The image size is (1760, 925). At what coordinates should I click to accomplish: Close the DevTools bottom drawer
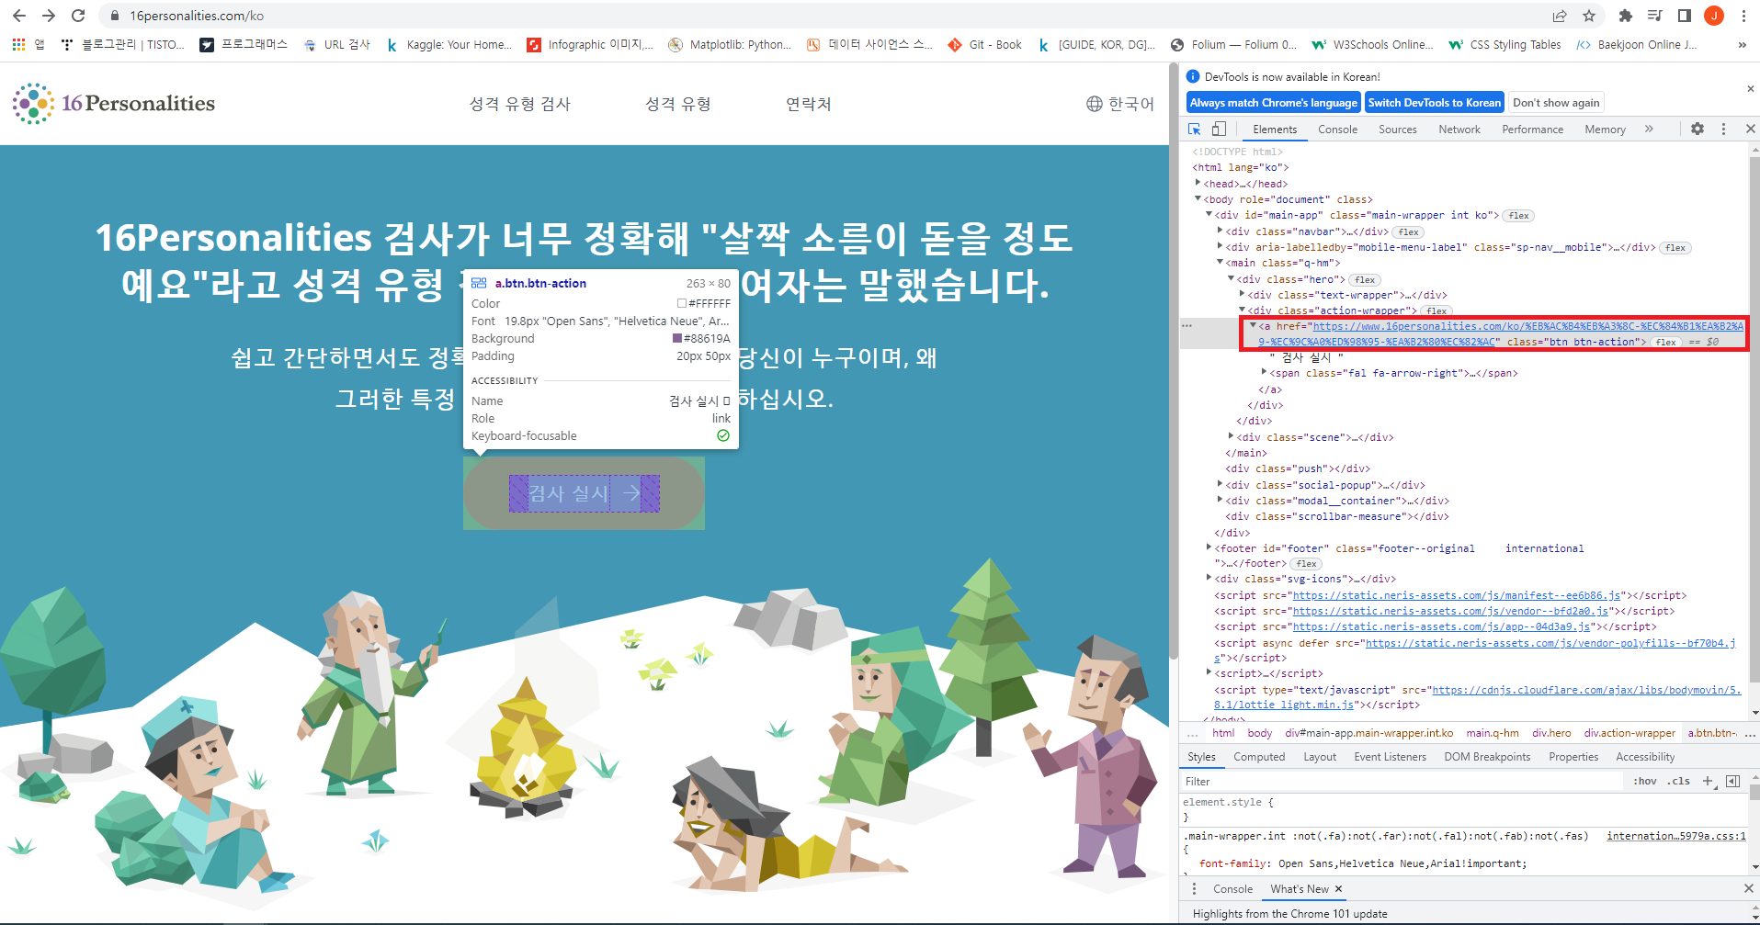click(1748, 888)
